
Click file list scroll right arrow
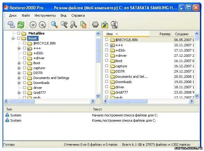click(191, 101)
